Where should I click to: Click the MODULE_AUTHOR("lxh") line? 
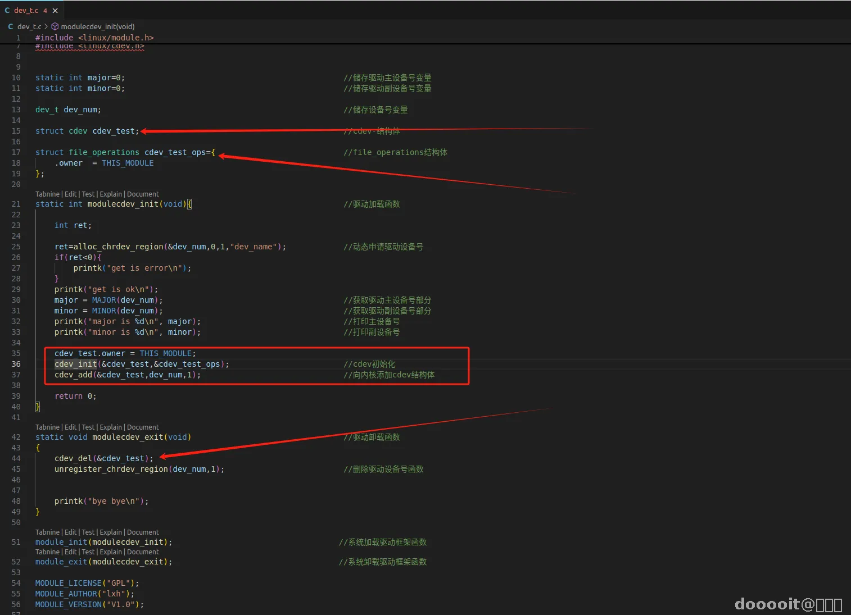pos(85,594)
